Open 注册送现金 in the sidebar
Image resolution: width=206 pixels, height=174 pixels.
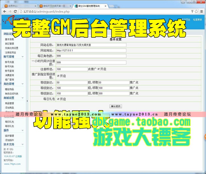pyautogui.click(x=10, y=52)
